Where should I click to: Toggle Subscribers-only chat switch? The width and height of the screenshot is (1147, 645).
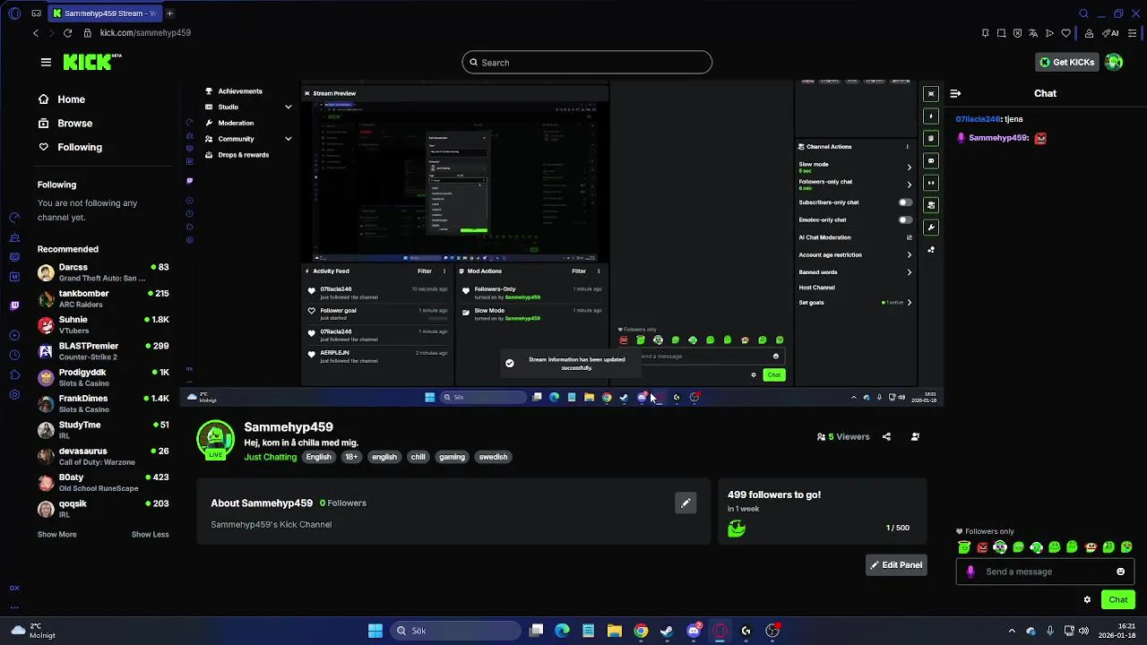905,202
